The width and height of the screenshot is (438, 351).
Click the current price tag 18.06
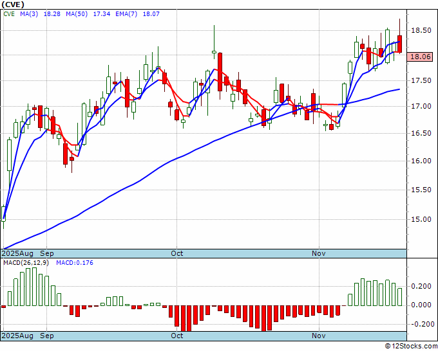(420, 57)
